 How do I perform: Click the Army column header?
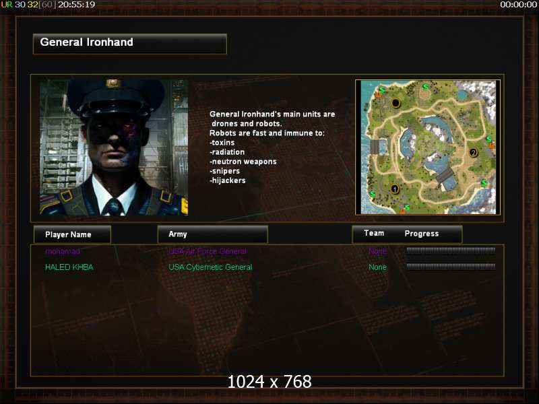(x=212, y=234)
